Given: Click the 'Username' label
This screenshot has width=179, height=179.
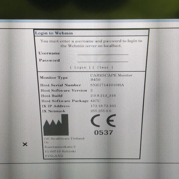Looking at the screenshot, I should point(49,53).
